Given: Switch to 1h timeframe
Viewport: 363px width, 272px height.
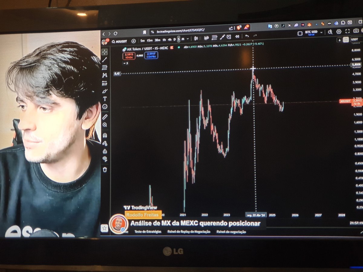Looking at the screenshot, I should pos(164,40).
